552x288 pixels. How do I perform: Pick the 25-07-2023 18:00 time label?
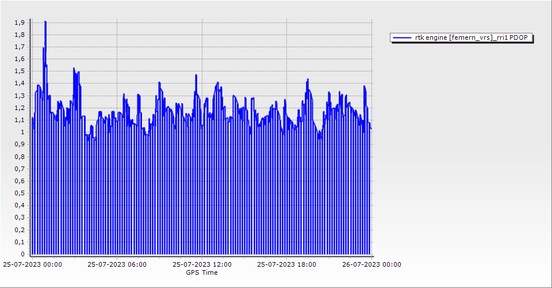286,264
